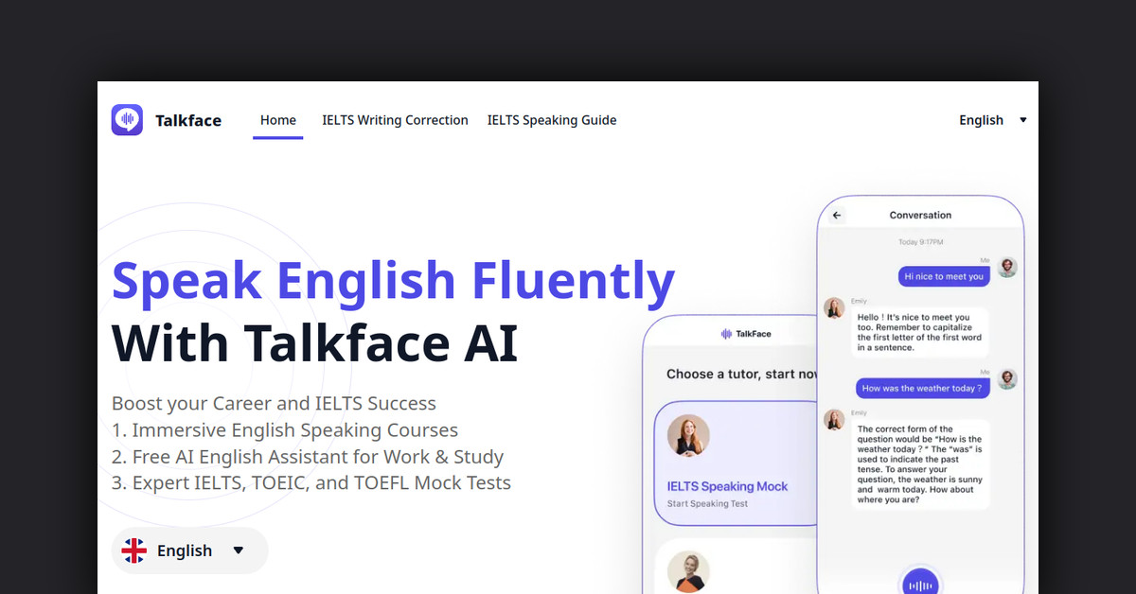Click the IELTS Speaking Mock tutor photo
This screenshot has width=1136, height=594.
(x=689, y=435)
